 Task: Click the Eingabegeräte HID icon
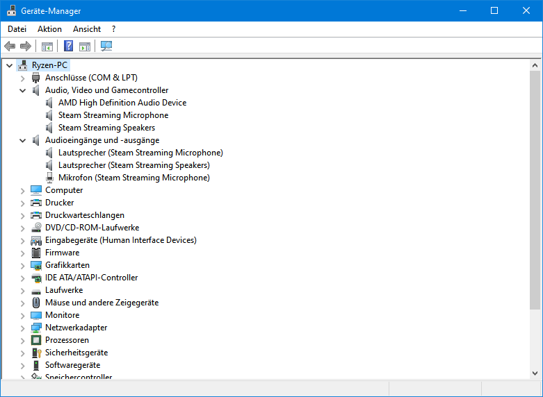[36, 240]
